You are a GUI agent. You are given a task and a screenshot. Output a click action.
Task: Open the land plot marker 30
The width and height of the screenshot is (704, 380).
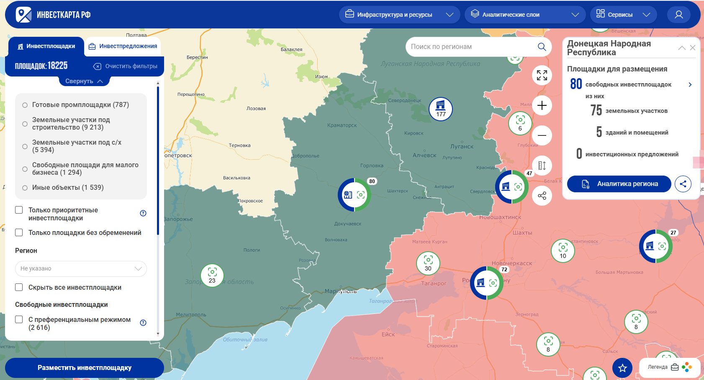(428, 263)
